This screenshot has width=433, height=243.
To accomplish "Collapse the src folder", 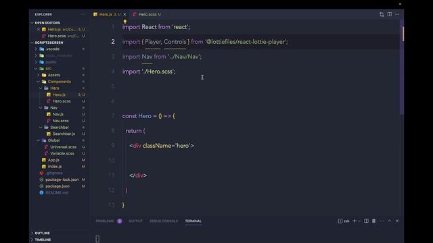I will point(36,68).
